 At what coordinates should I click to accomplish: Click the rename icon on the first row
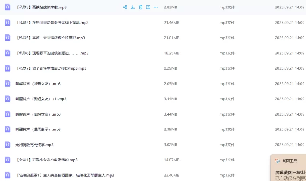[148, 7]
